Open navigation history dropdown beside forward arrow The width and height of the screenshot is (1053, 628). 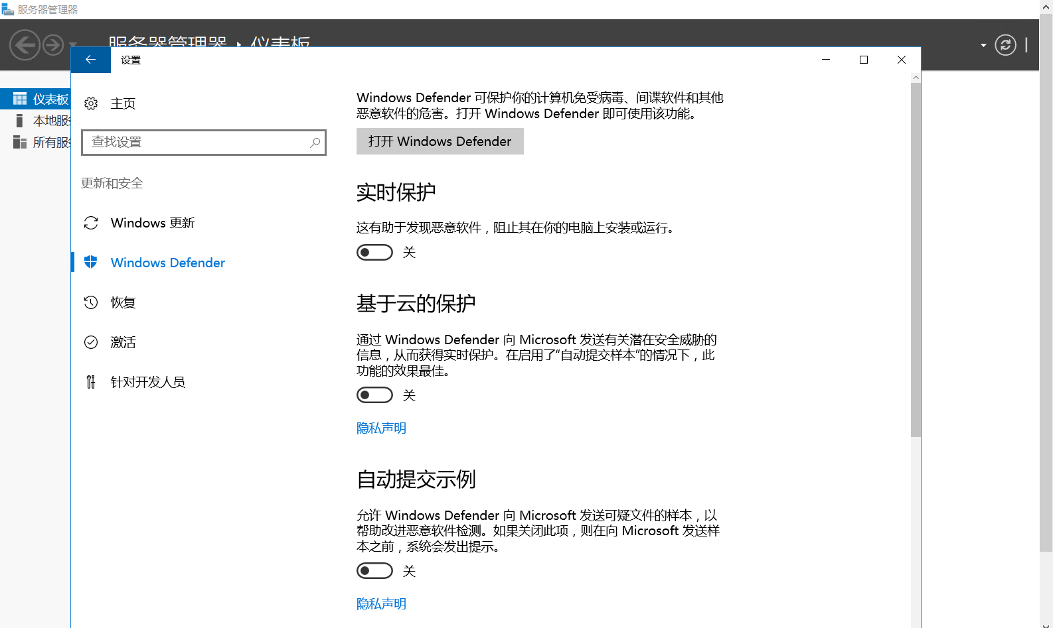tap(73, 45)
